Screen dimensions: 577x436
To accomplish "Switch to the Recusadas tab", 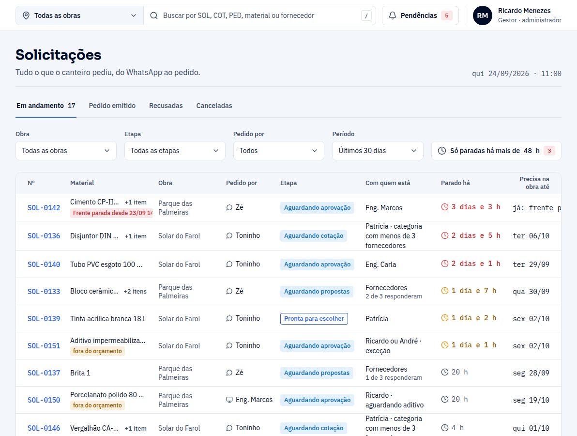I will coord(166,106).
